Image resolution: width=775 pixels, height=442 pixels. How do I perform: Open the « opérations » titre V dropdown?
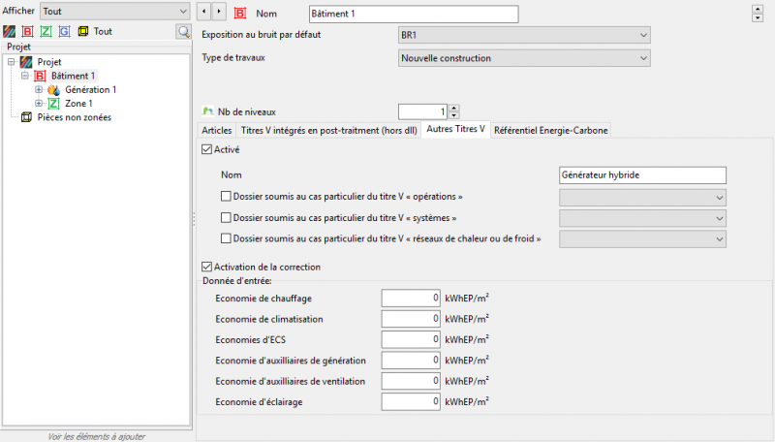pos(642,198)
